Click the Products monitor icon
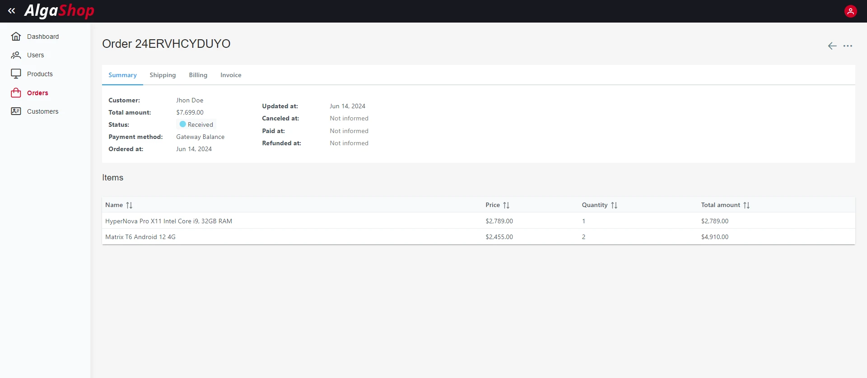The image size is (867, 378). (16, 74)
